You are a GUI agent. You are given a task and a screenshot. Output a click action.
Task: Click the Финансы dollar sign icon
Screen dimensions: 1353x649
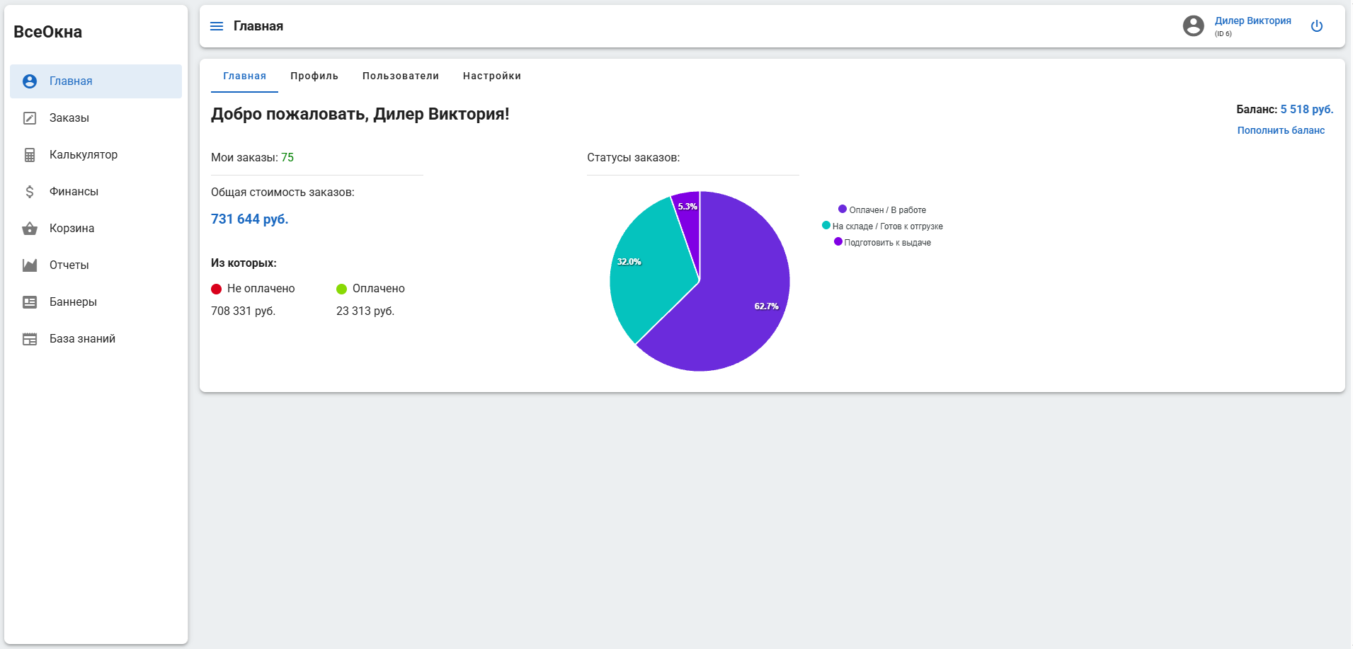[30, 192]
